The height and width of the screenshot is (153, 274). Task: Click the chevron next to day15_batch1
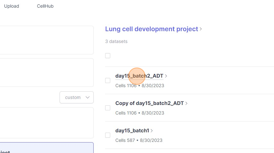pos(152,131)
